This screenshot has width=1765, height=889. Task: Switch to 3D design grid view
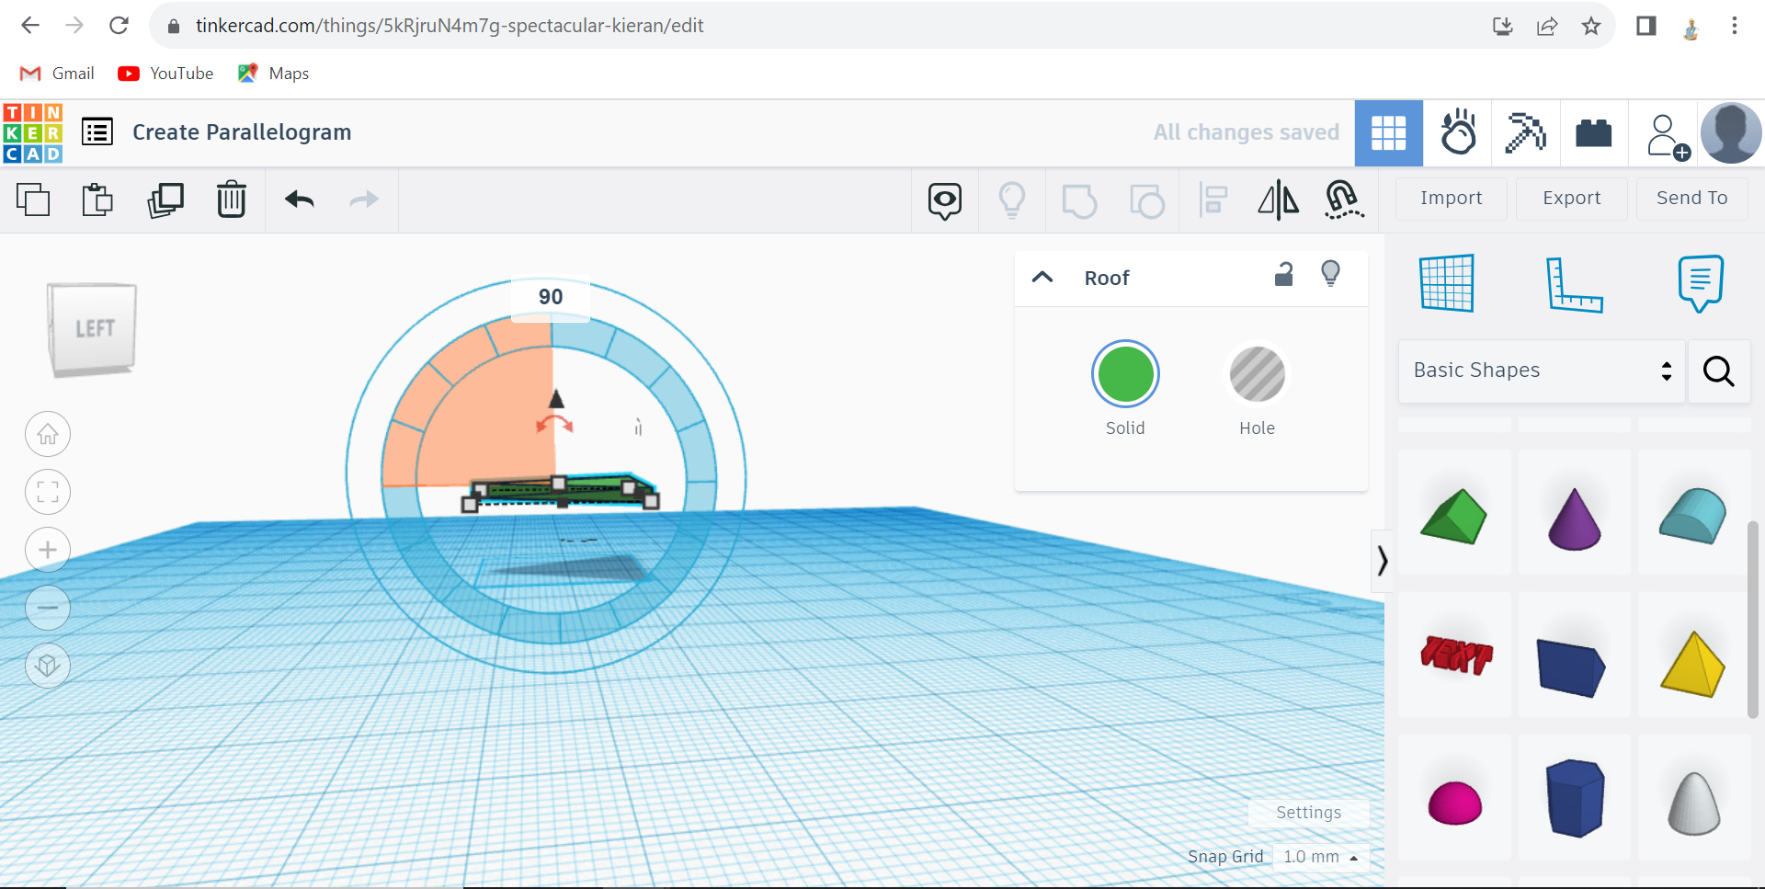click(1388, 133)
